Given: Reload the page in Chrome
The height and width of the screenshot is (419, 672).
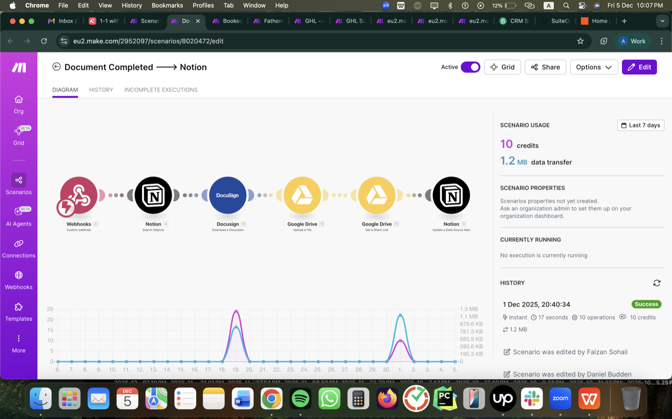Looking at the screenshot, I should [44, 41].
